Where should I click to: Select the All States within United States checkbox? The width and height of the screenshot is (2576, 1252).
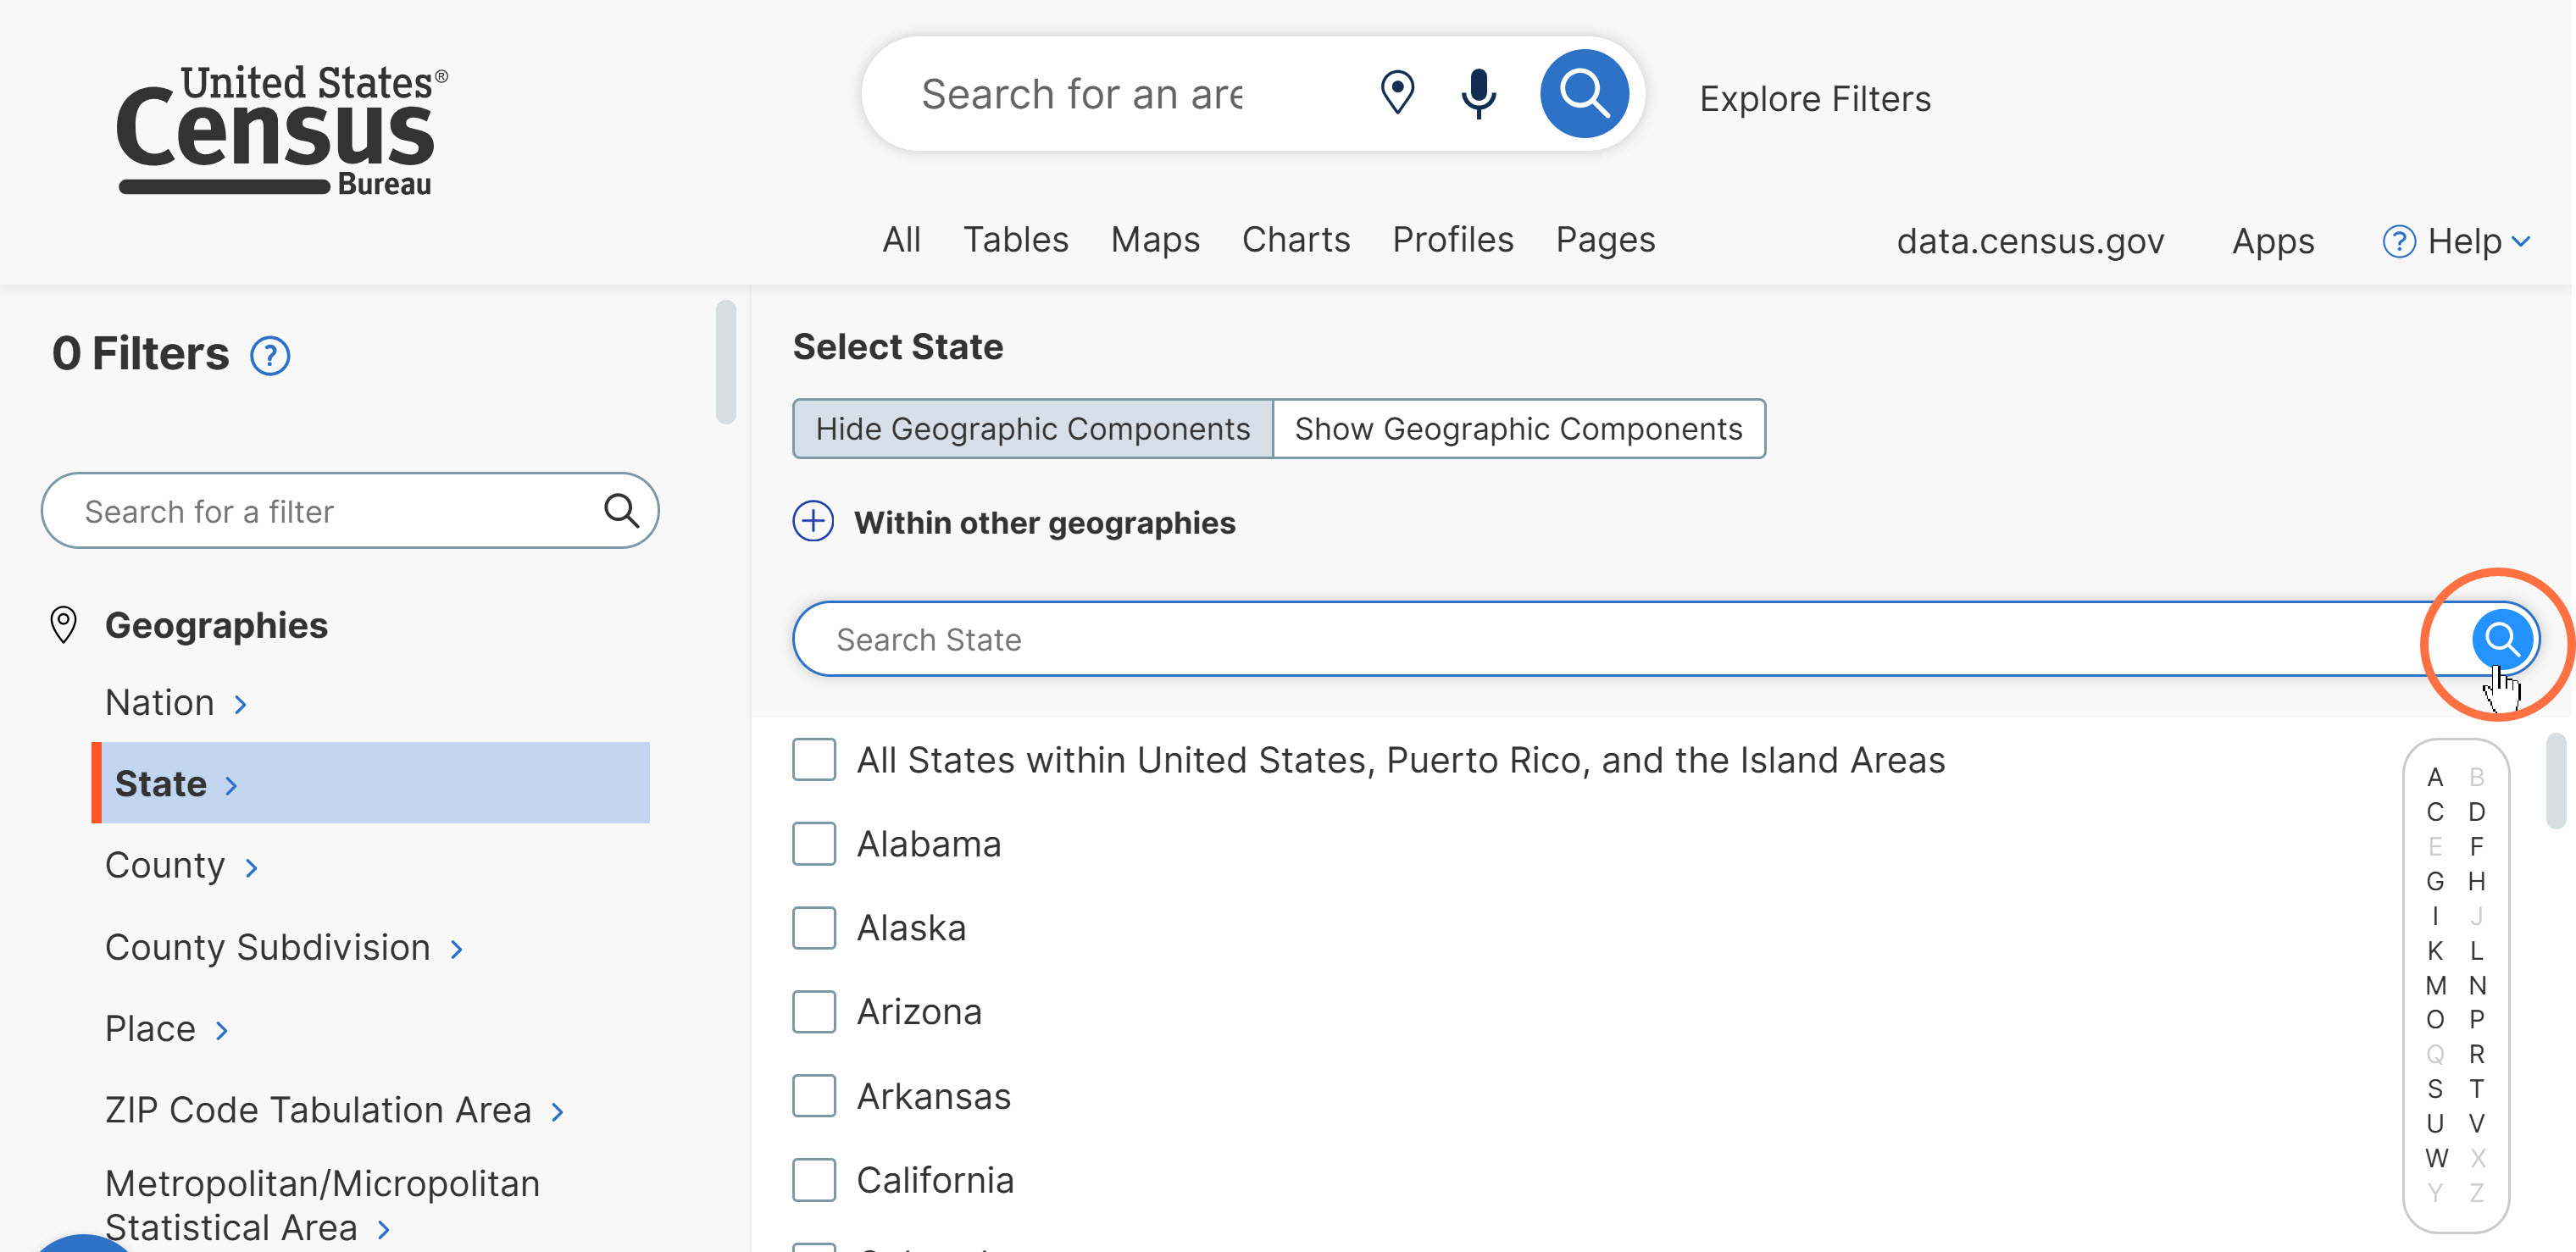814,760
